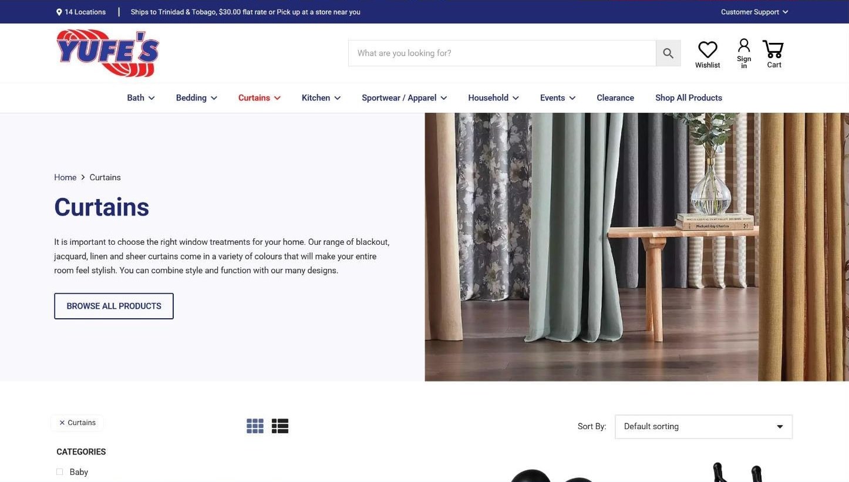
Task: Click the Sign in person icon
Action: [x=744, y=45]
